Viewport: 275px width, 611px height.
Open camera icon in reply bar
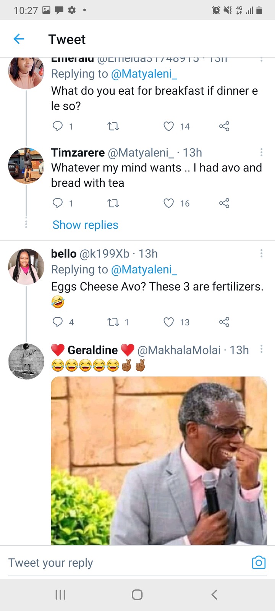(259, 563)
